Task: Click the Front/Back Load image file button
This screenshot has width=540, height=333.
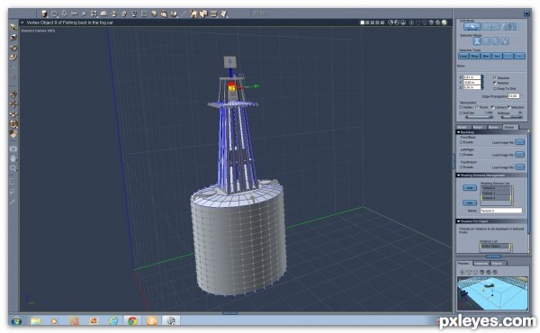Action: coord(519,142)
